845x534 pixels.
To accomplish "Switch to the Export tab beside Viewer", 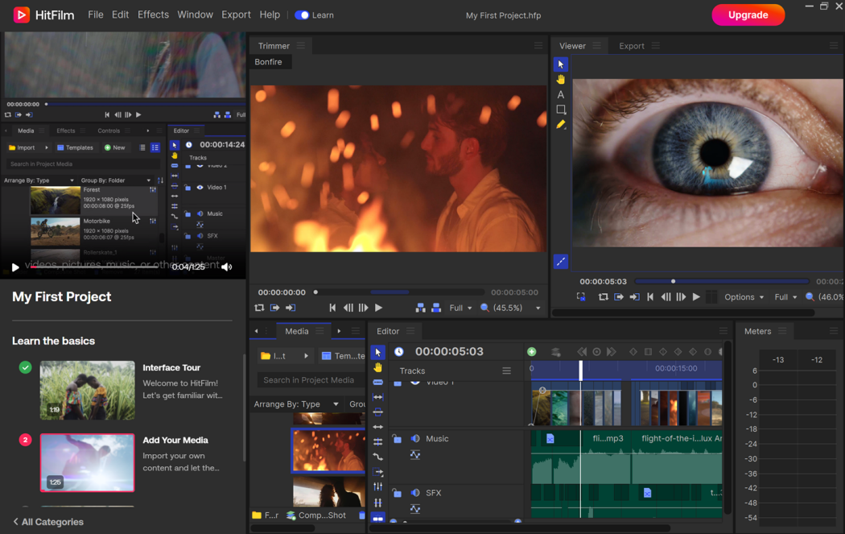I will pos(630,46).
